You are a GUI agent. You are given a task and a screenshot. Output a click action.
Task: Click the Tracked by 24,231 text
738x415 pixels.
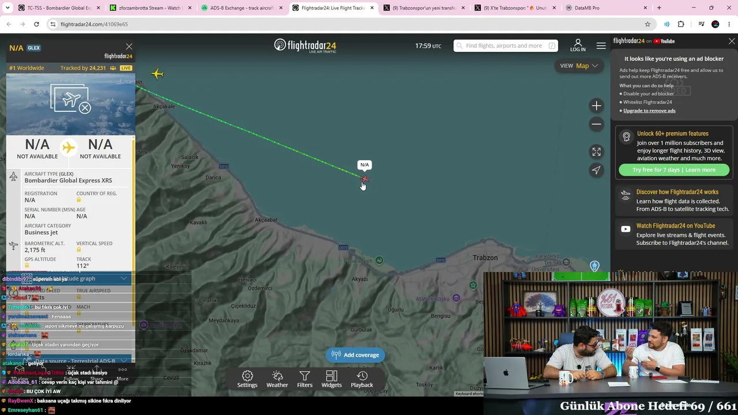point(83,68)
